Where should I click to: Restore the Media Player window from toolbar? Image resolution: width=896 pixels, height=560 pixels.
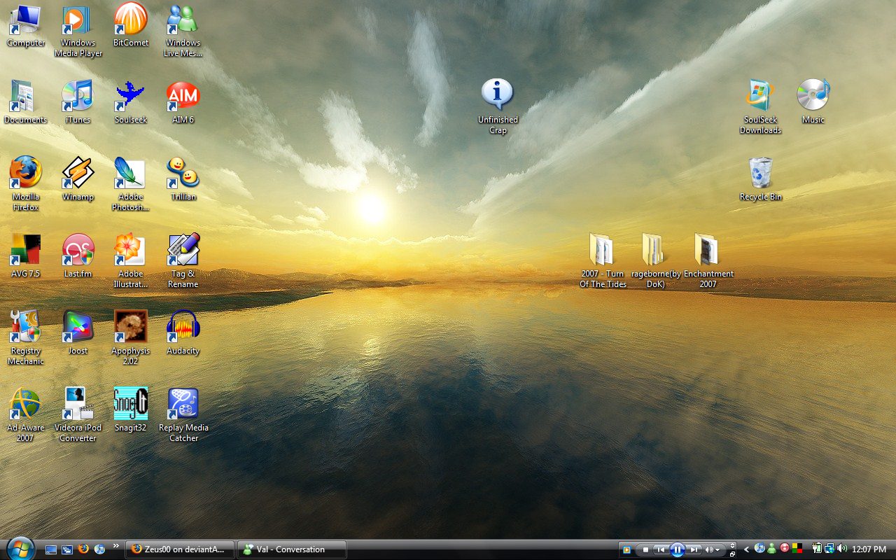point(732,554)
